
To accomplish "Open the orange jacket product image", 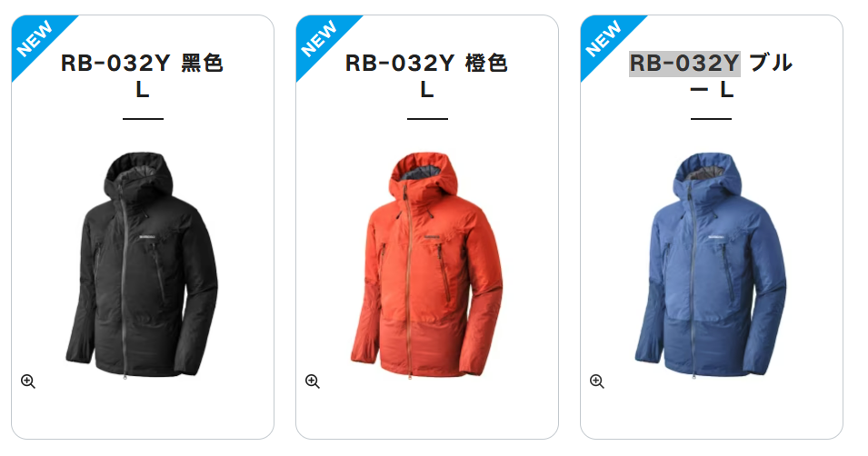I will coord(427,265).
